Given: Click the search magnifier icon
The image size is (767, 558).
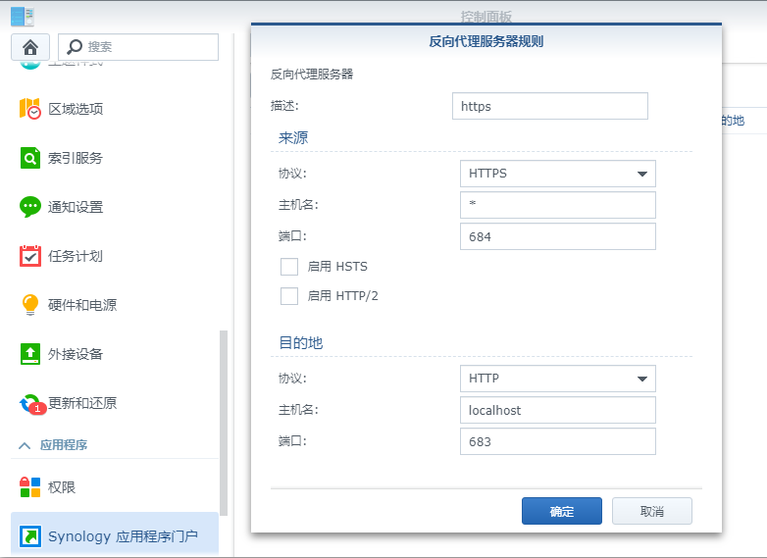Looking at the screenshot, I should click(75, 47).
